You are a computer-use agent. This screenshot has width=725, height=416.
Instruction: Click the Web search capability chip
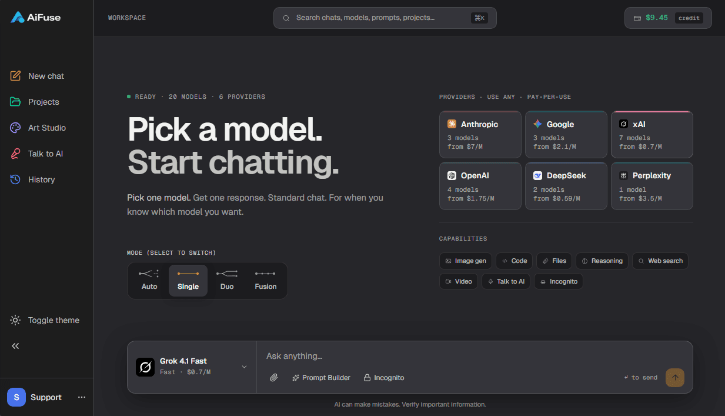660,261
